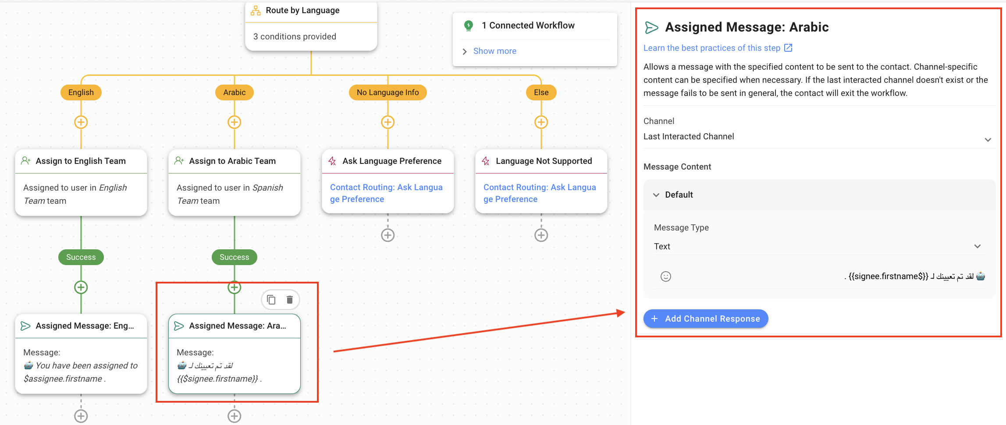
Task: Select the Assign to Arabic Team node
Action: (235, 182)
